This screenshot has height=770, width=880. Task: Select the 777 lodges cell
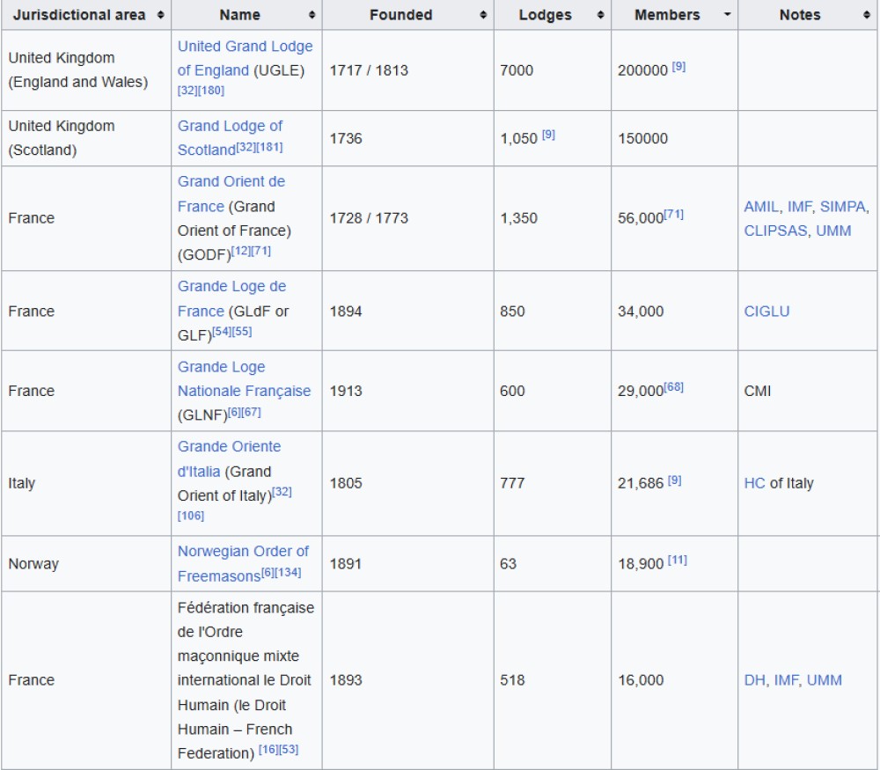point(553,483)
